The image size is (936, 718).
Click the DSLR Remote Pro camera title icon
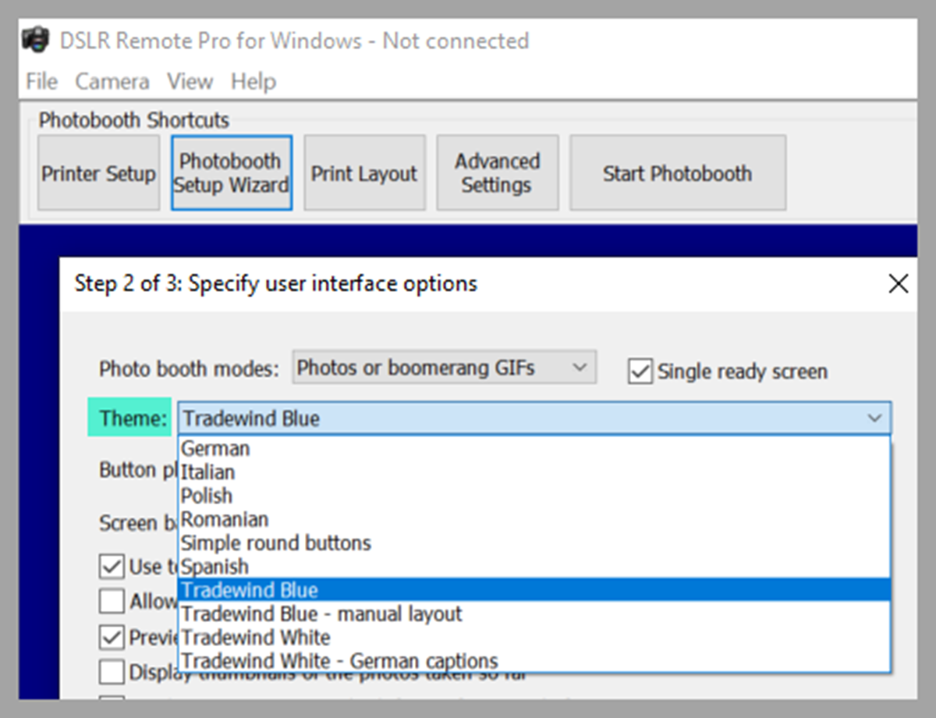click(x=36, y=40)
